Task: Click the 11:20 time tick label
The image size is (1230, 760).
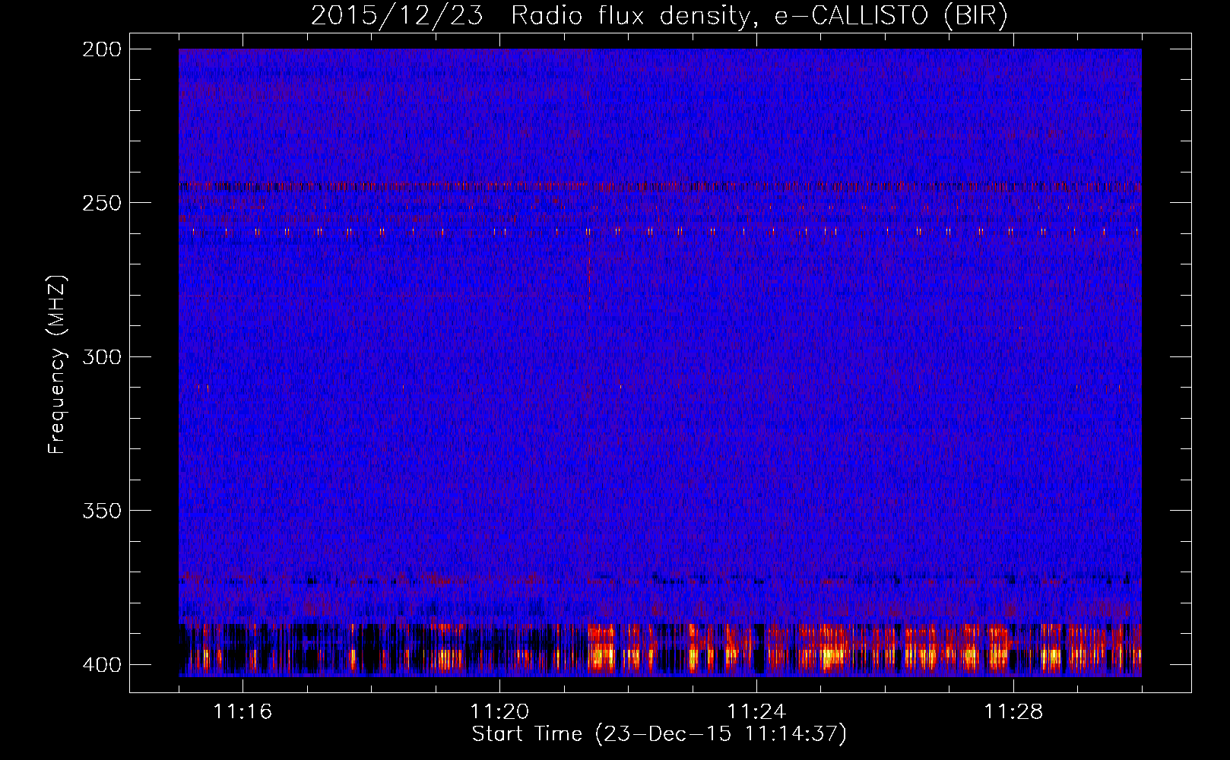Action: (499, 711)
